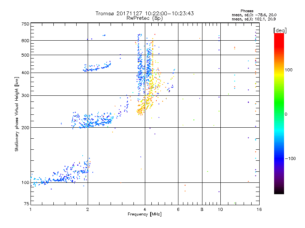This screenshot has width=305, height=228.
Task: Click the x-axis tick label '6'
Action: [178, 209]
